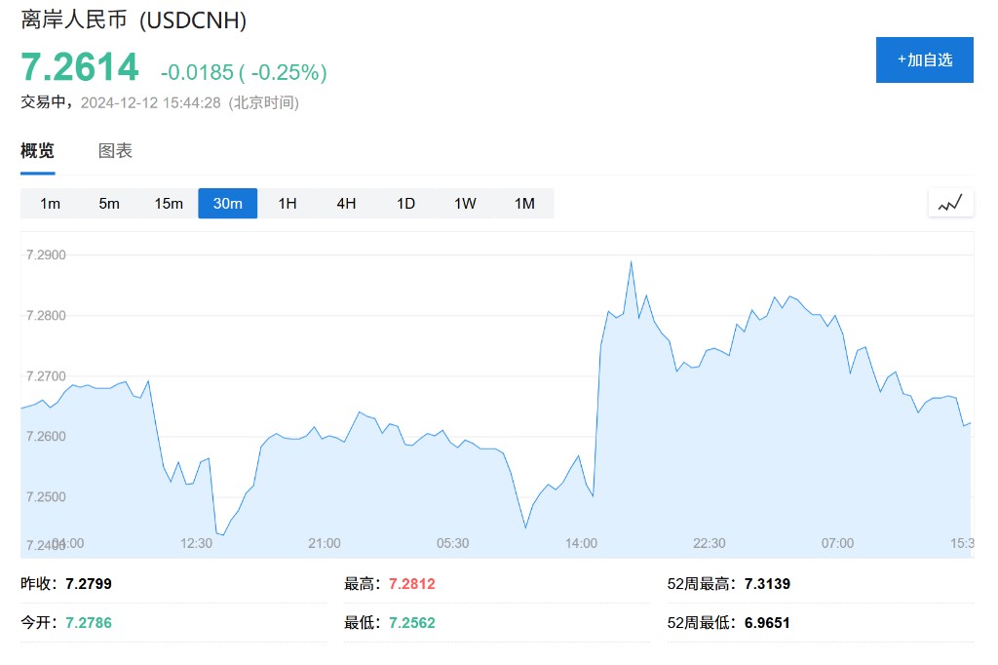Switch chart to 15m interval

click(169, 203)
